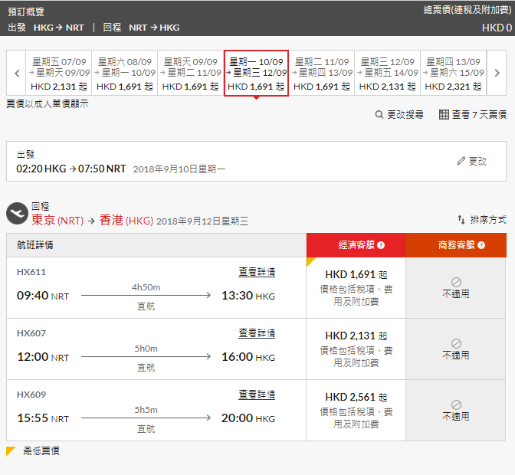515x475 pixels.
Task: Click flight number HX611
Action: pos(31,272)
